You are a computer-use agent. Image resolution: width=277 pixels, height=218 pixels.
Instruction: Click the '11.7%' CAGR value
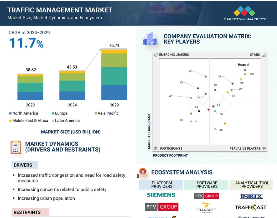tap(26, 43)
